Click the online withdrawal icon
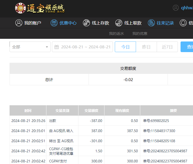Screen dimensions: 193x164 coord(119,23)
